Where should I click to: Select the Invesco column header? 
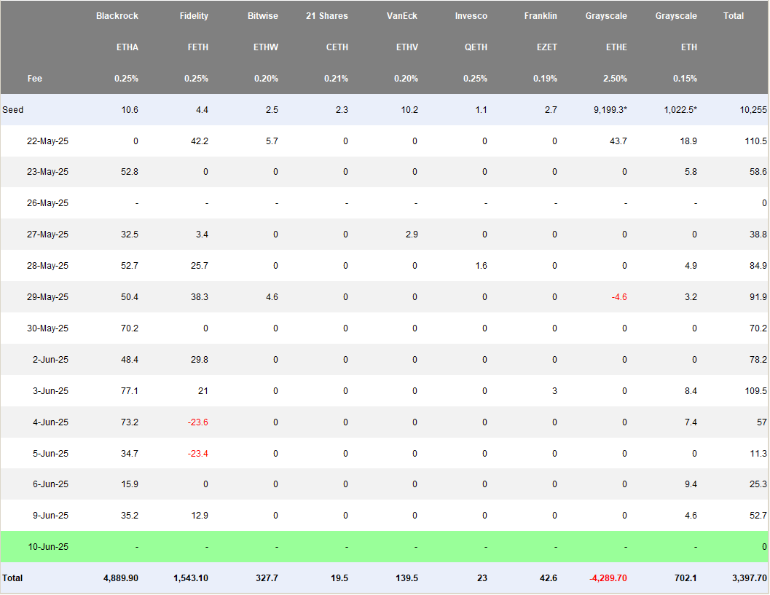pos(471,16)
